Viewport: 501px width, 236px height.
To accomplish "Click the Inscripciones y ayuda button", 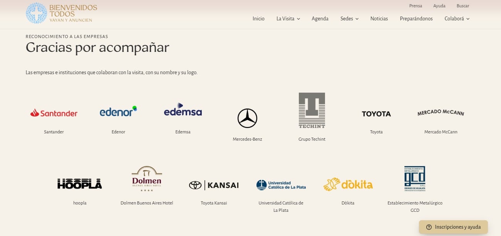I will 453,227.
